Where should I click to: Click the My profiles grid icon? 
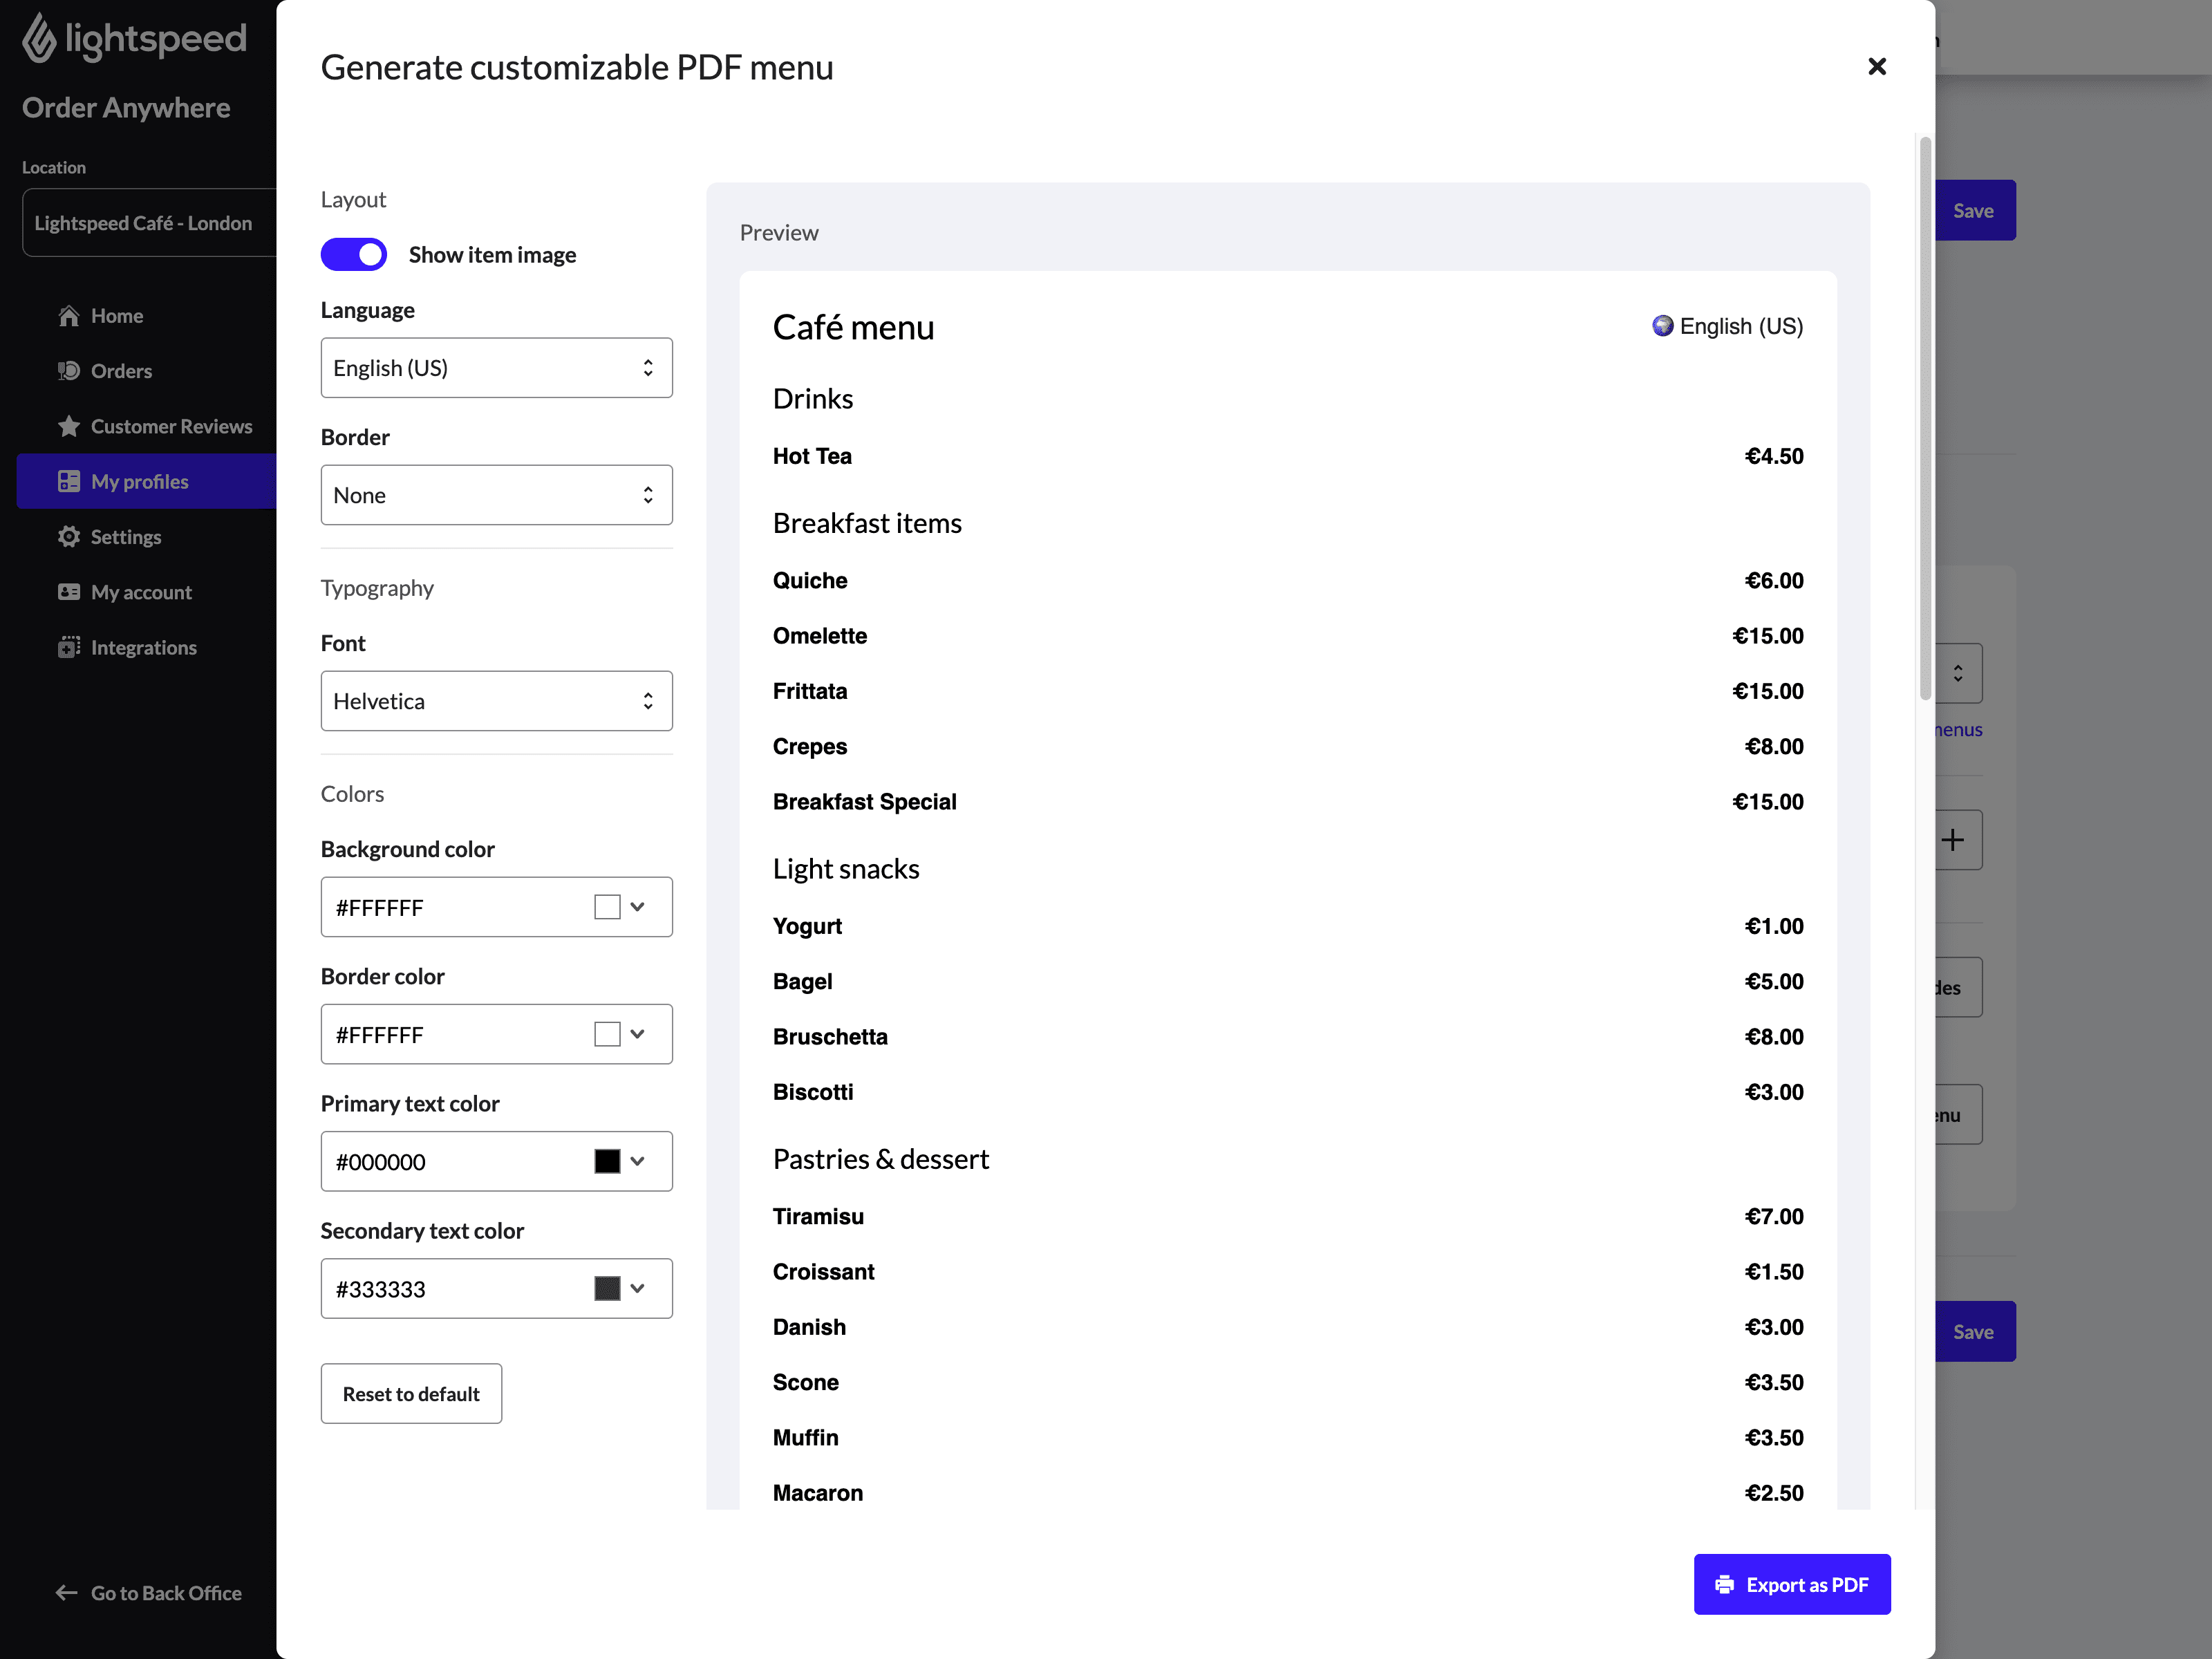click(x=69, y=481)
